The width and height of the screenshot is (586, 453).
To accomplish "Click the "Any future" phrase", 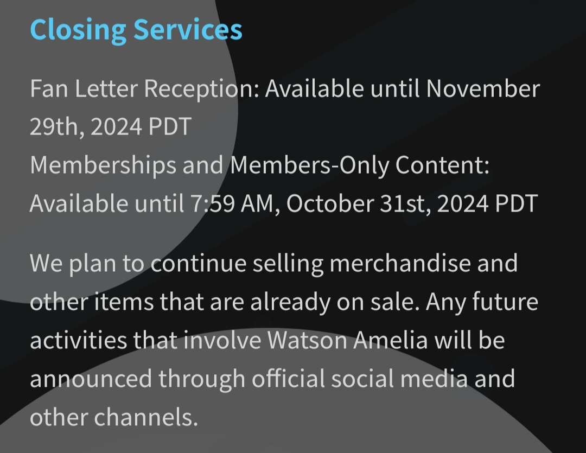I will (x=482, y=302).
